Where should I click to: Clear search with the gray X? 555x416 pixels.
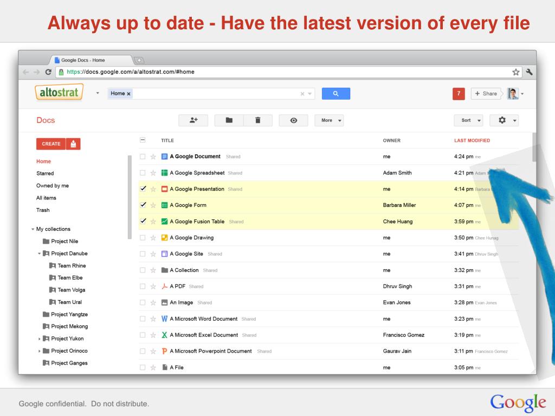click(x=302, y=94)
